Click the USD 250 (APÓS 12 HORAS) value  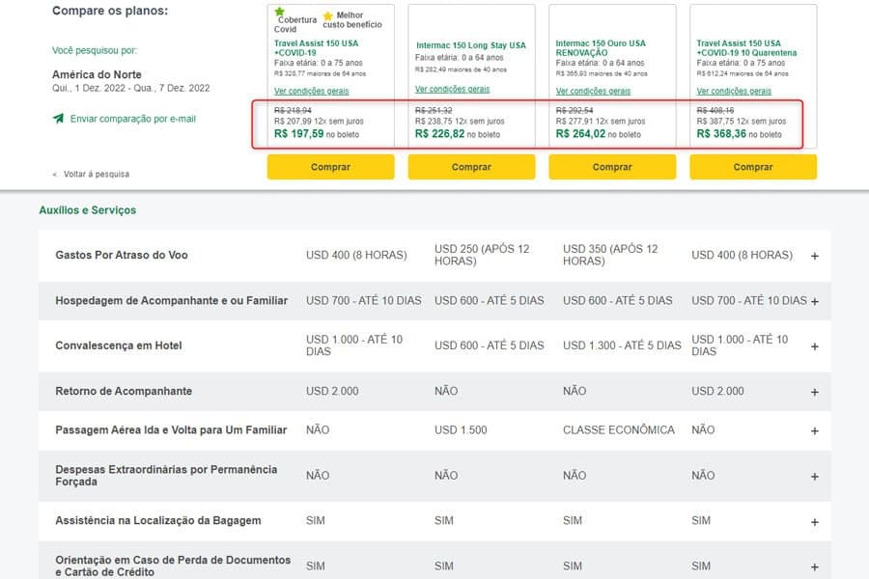(482, 255)
